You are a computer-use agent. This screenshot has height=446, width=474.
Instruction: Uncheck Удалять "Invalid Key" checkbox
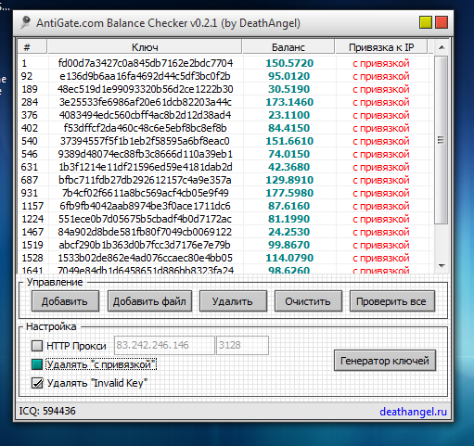[x=37, y=383]
